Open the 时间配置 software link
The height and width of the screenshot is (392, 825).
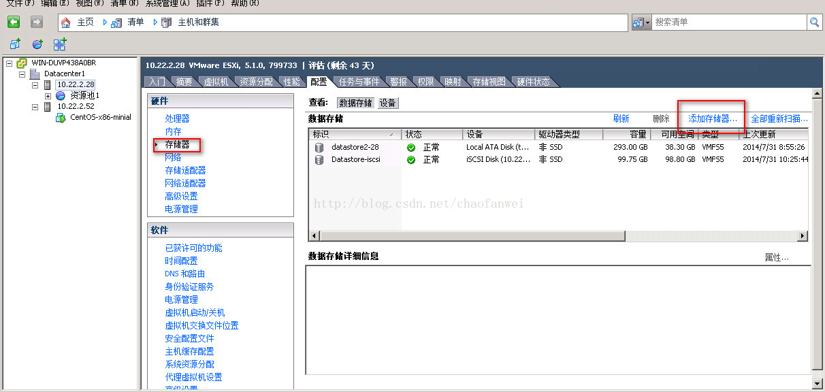coord(181,261)
